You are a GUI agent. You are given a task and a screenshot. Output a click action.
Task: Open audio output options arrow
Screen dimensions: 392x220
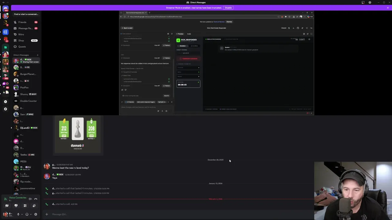coord(31,214)
